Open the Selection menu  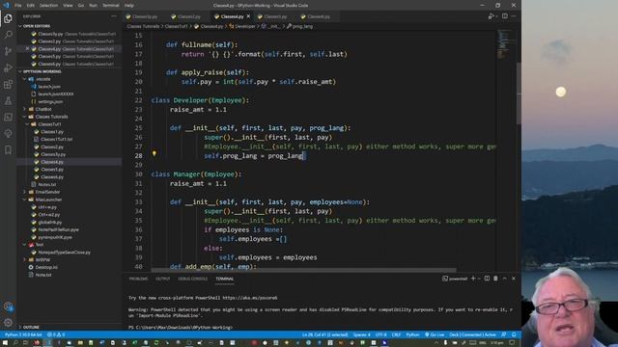[48, 6]
